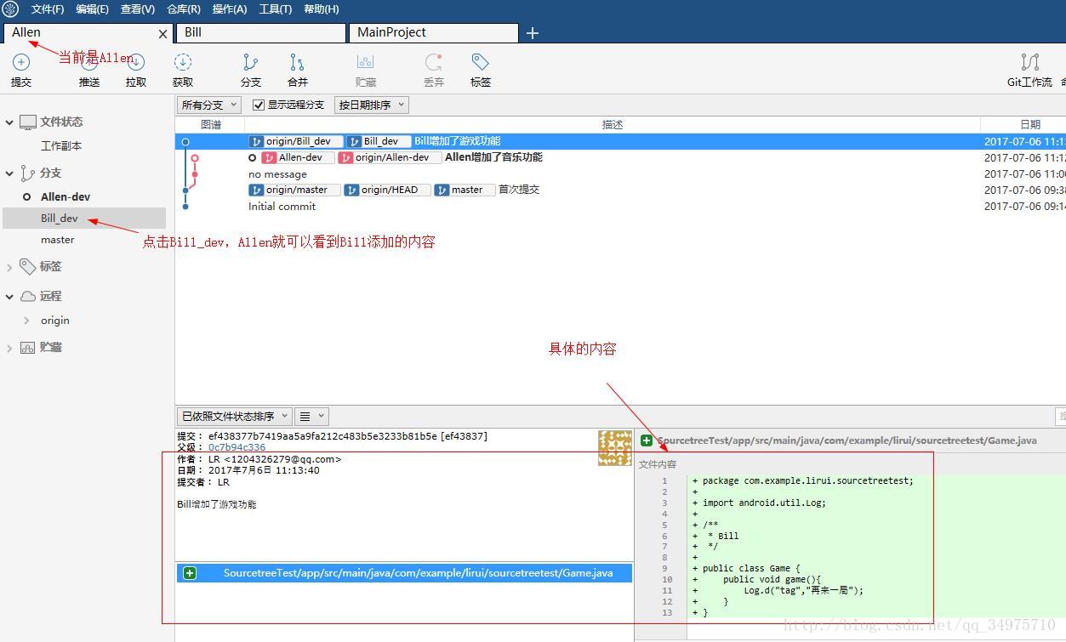Select the origin/master branch label
This screenshot has height=642, width=1066.
[294, 190]
